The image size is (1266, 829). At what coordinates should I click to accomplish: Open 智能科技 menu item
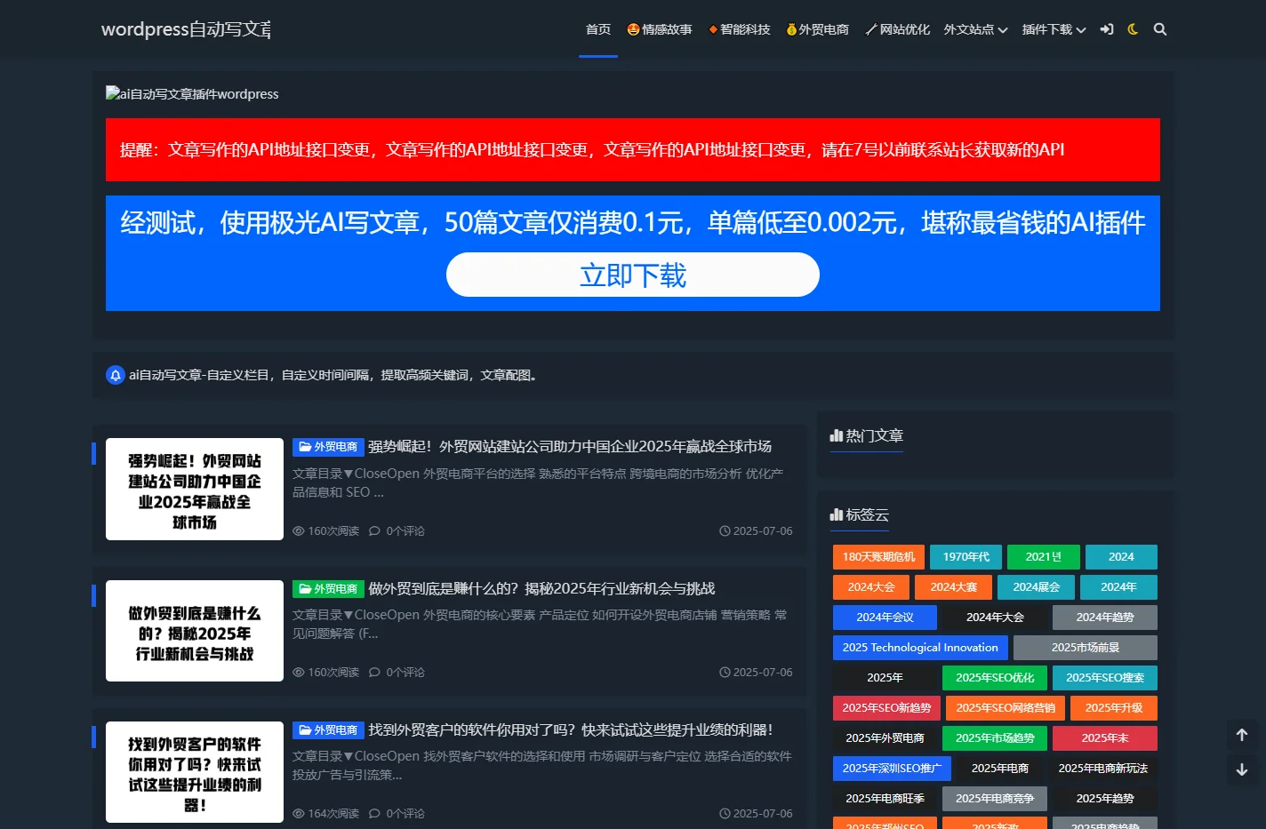739,29
